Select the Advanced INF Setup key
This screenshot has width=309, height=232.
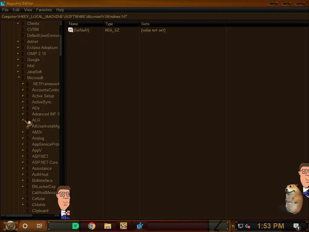point(46,114)
